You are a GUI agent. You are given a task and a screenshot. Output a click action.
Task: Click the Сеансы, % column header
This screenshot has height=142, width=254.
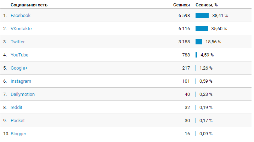click(x=207, y=5)
